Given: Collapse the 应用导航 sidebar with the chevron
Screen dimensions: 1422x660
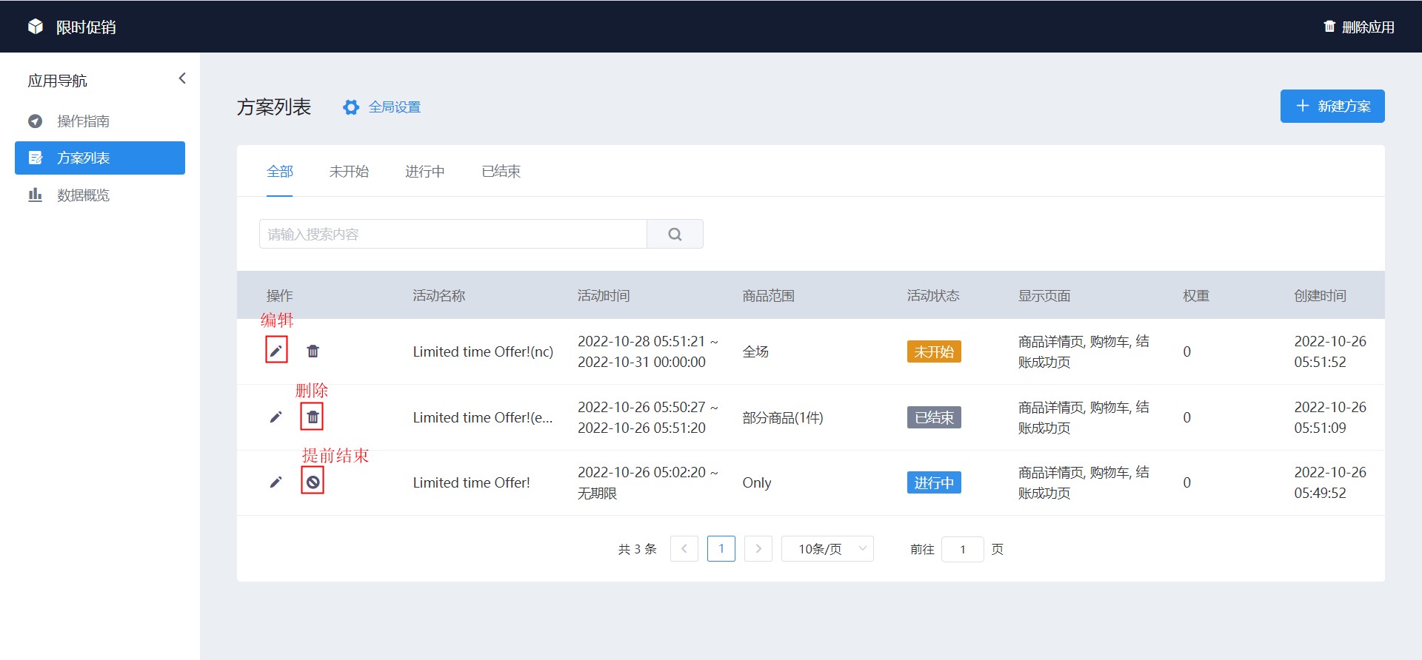Looking at the screenshot, I should [182, 78].
